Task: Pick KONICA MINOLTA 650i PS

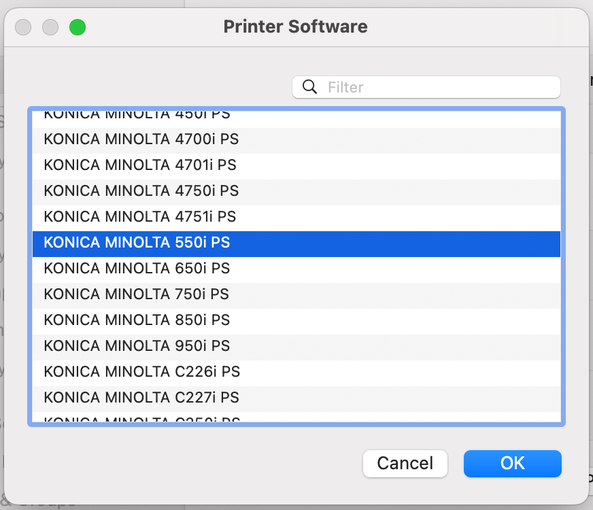Action: [x=296, y=269]
